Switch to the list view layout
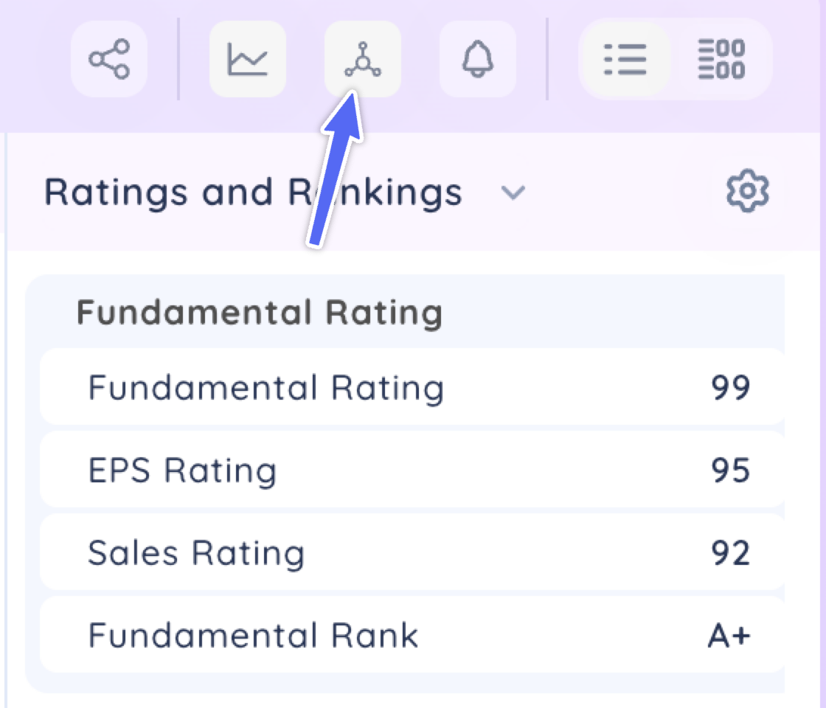The height and width of the screenshot is (708, 826). pyautogui.click(x=625, y=59)
